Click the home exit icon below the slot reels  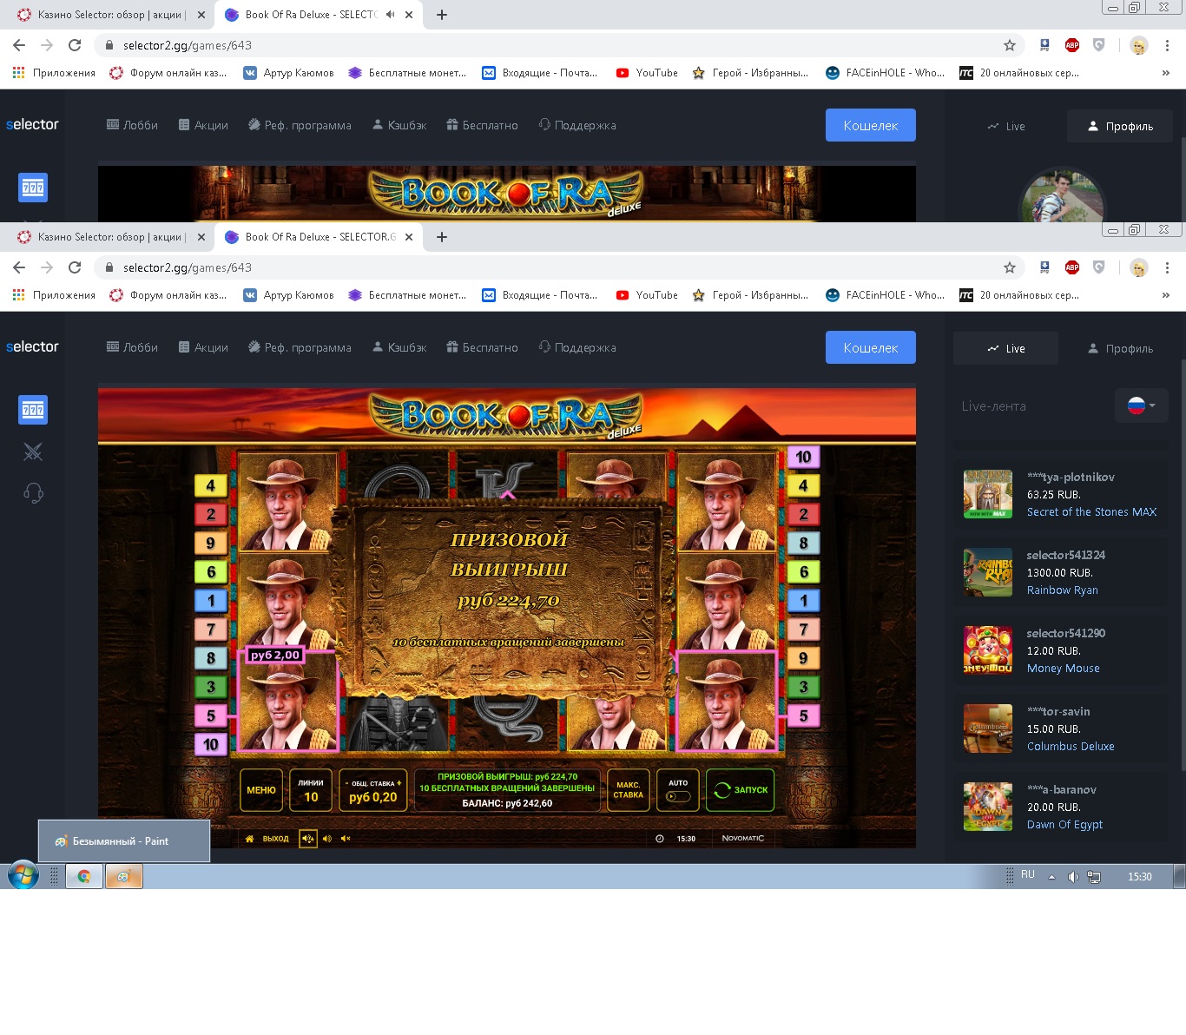coord(249,839)
